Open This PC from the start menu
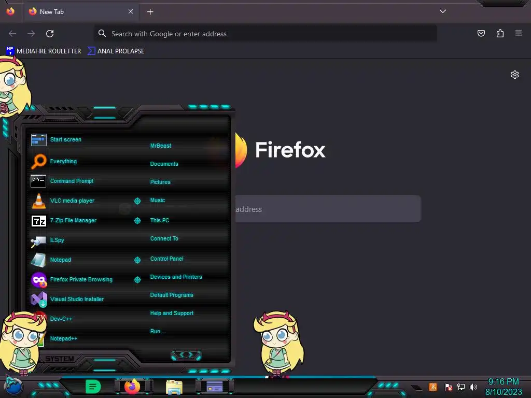Screen dimensions: 531x398 click(160, 220)
